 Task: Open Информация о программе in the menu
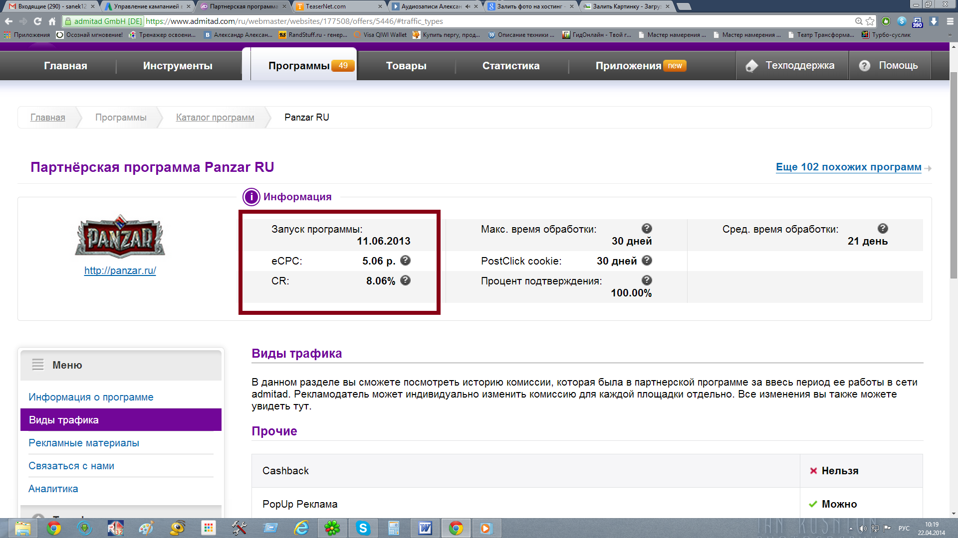click(91, 397)
